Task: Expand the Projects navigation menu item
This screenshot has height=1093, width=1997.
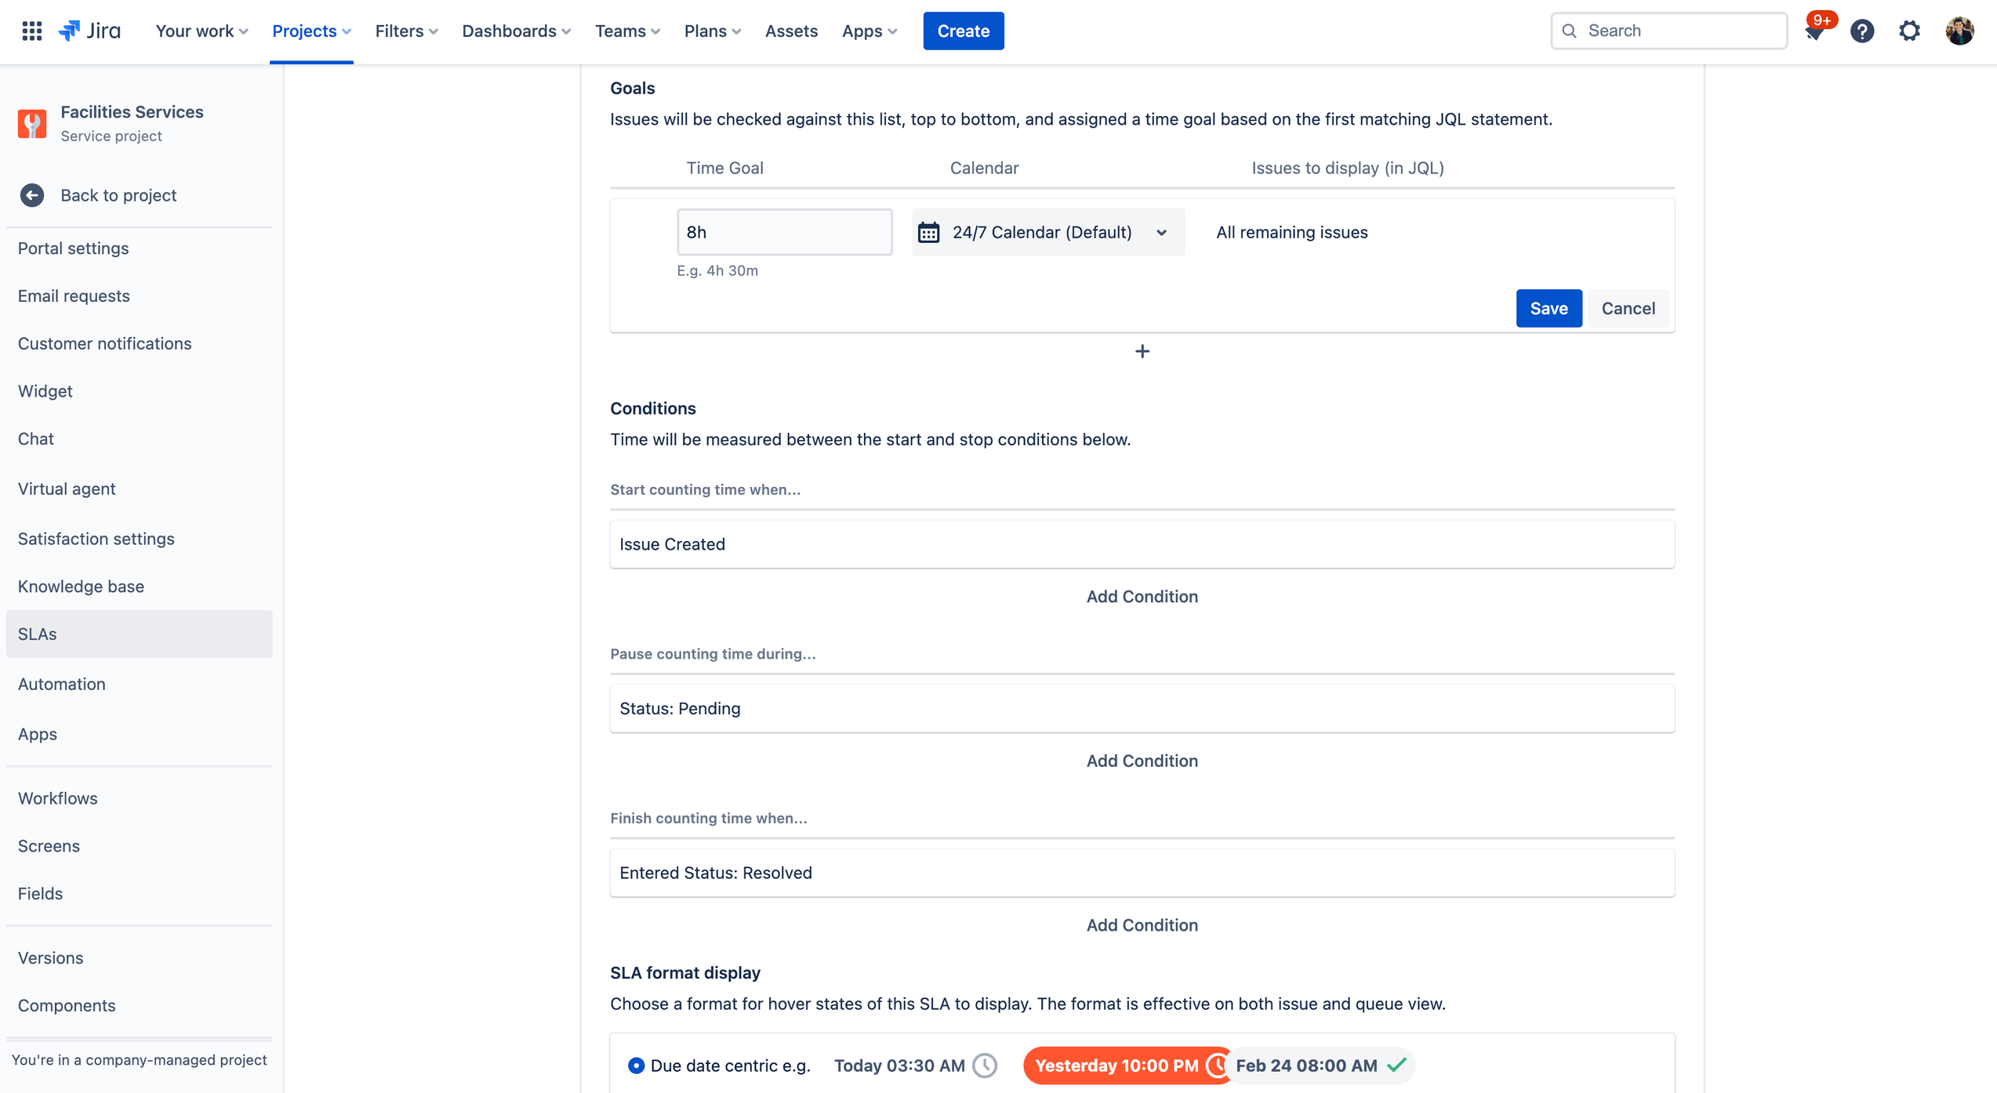Action: [310, 31]
